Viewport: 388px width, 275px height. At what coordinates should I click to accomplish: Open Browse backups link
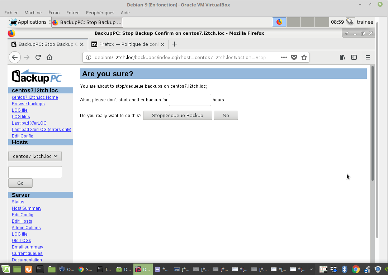(28, 104)
